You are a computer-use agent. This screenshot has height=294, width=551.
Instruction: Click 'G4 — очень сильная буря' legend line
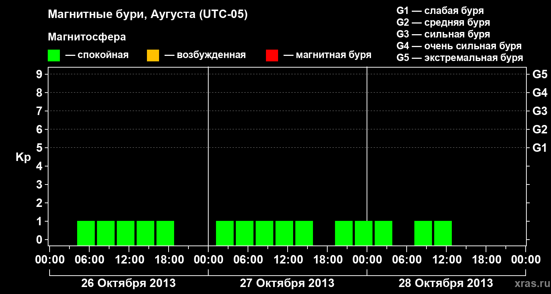tap(459, 46)
